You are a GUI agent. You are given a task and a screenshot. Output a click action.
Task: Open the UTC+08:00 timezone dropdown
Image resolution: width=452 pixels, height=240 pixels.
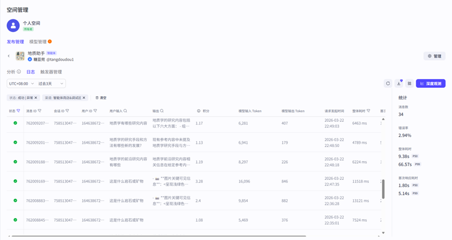click(21, 84)
